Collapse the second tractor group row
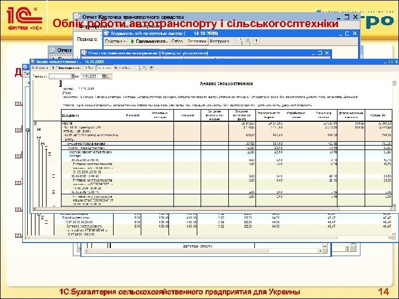The width and height of the screenshot is (399, 299). tap(39, 137)
